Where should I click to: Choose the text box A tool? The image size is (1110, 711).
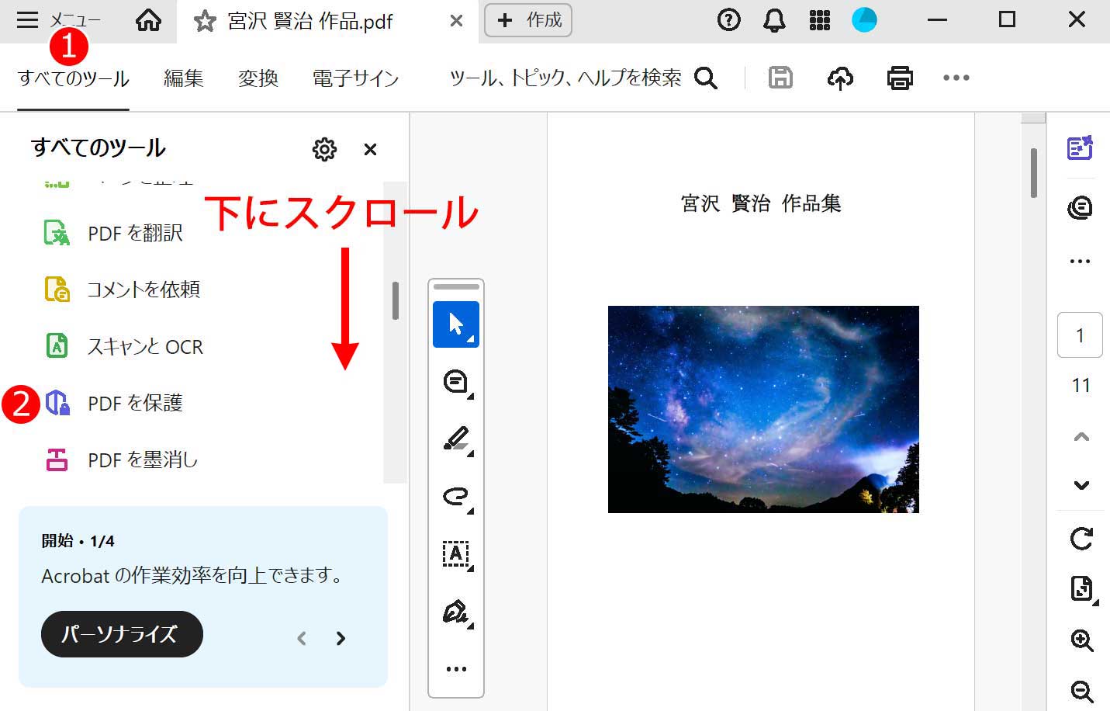coord(456,554)
